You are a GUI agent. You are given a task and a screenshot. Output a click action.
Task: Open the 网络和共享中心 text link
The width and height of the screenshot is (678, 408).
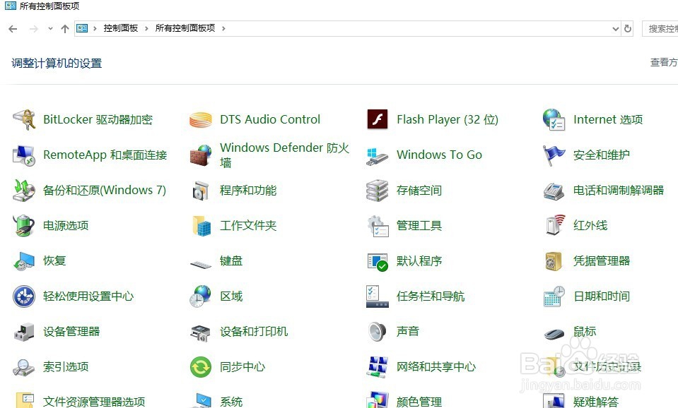pos(436,367)
